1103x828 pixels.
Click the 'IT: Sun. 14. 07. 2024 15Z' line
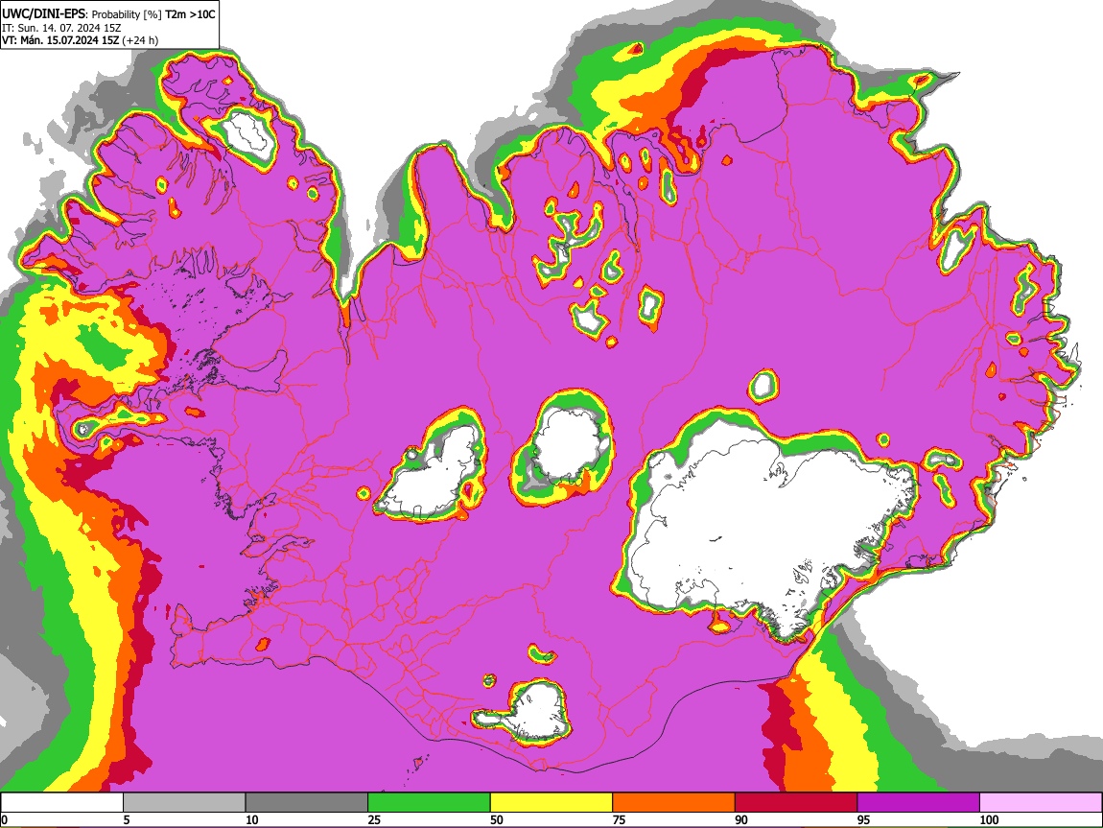coord(61,28)
